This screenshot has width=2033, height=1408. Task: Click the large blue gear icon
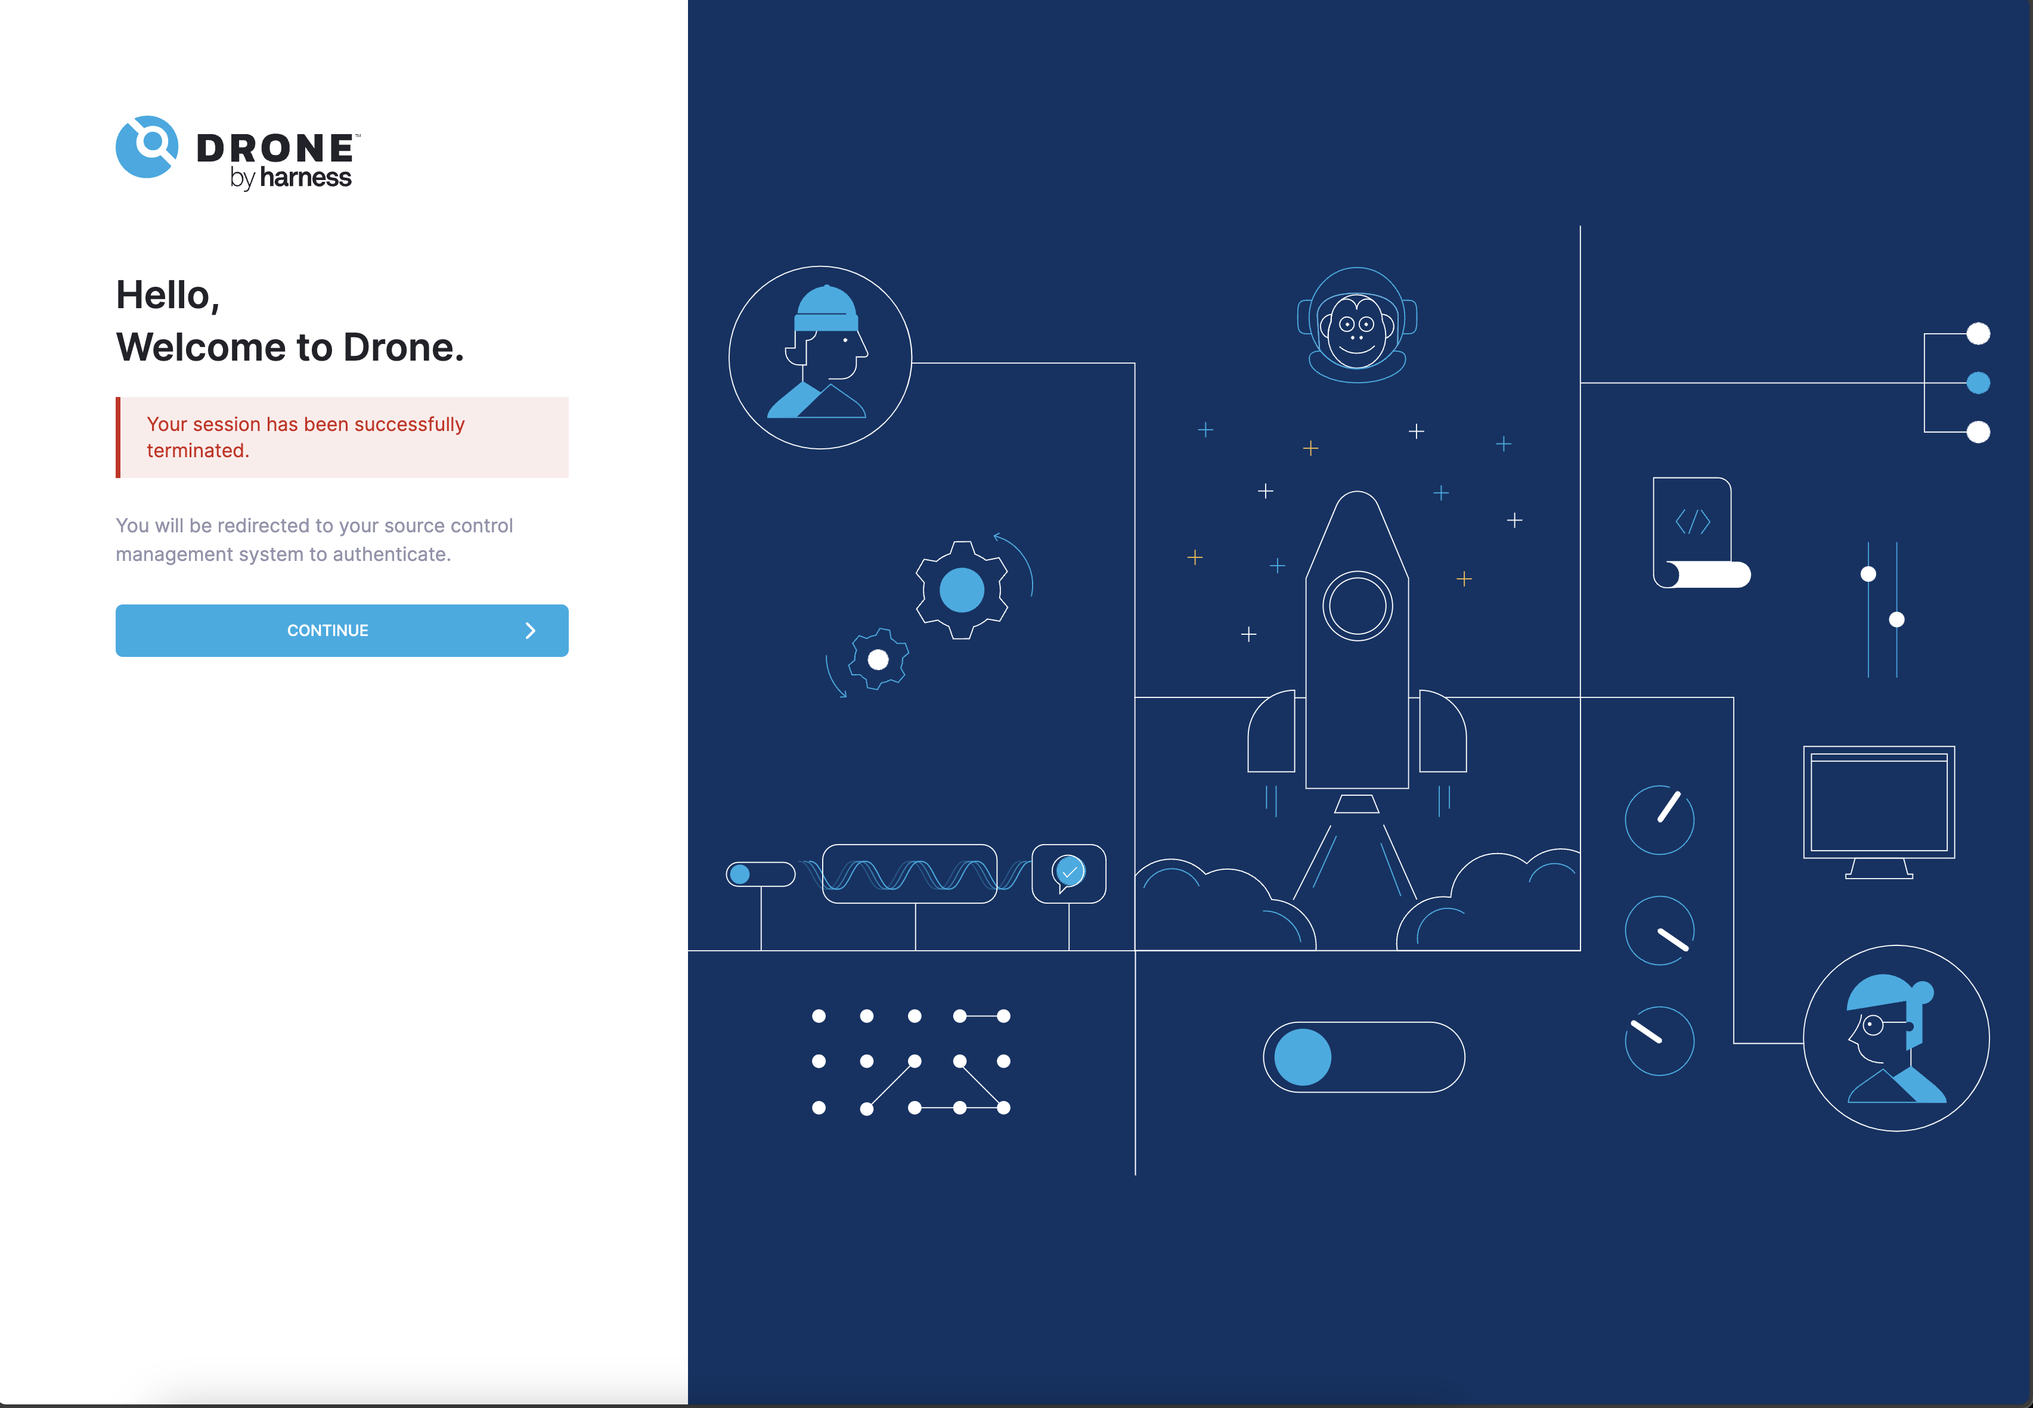(x=961, y=590)
